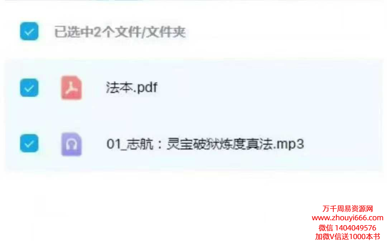Untick the 灵宝破狱炼度真法.mp3 checkbox
387x241 pixels.
pos(29,143)
